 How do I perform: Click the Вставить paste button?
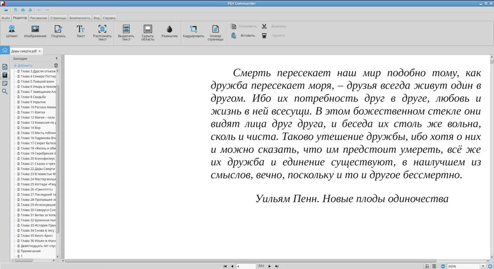pos(243,36)
